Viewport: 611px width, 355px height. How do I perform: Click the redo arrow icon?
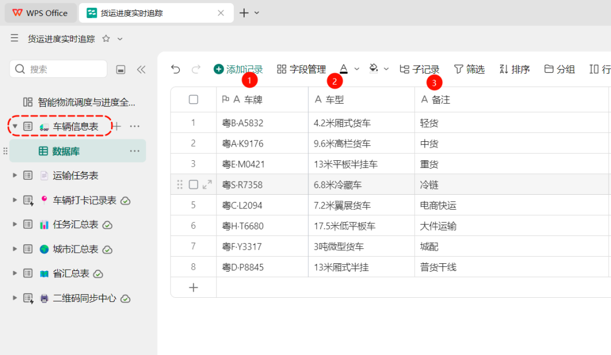point(196,69)
